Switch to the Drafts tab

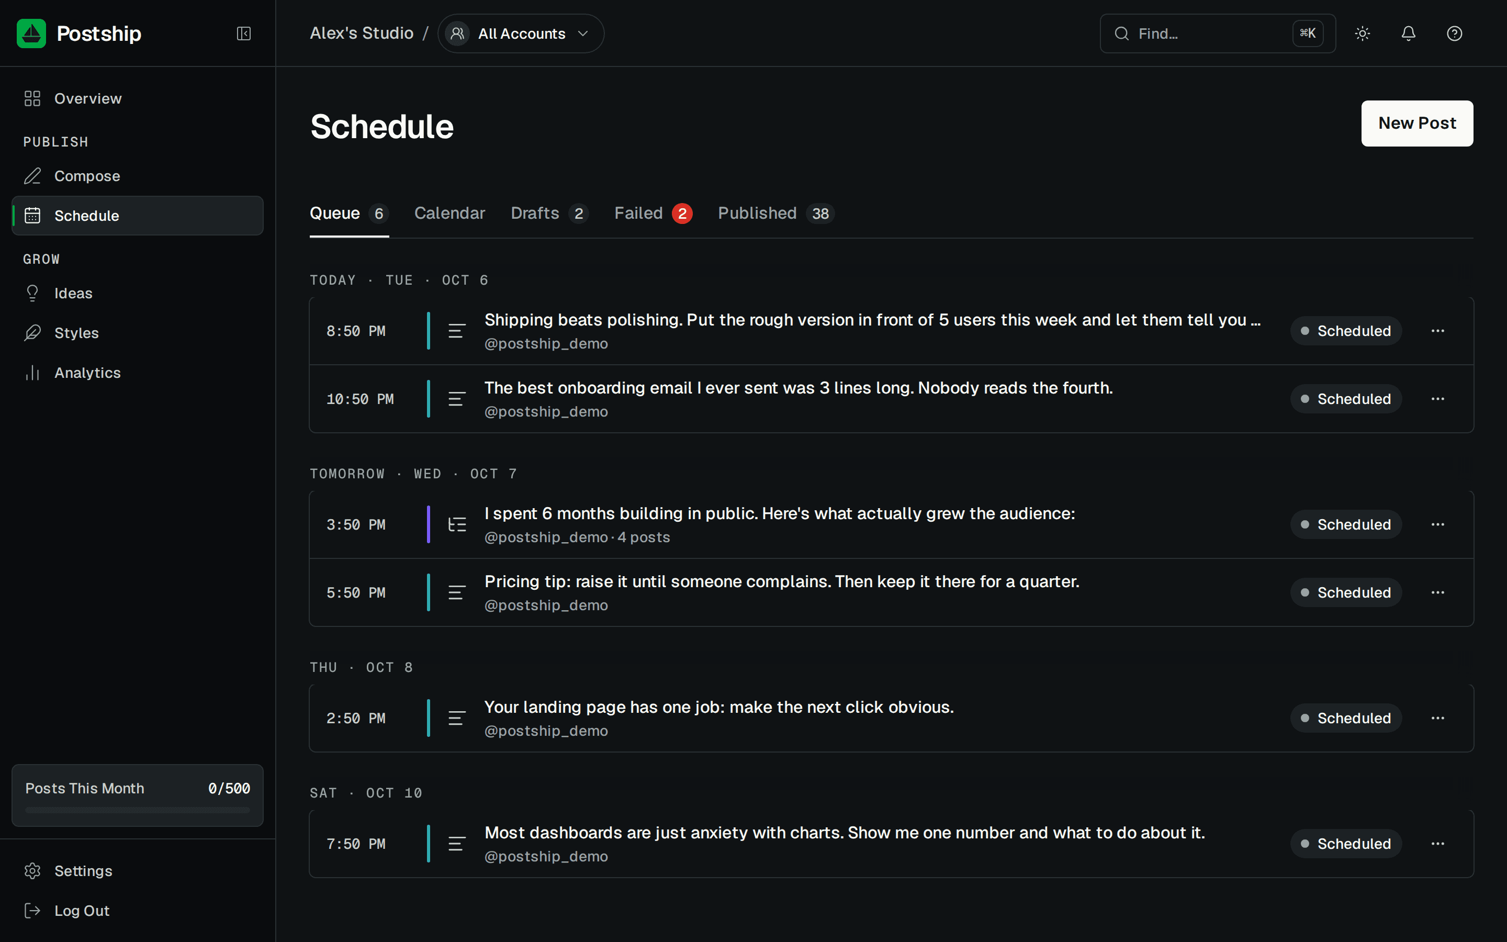(x=549, y=214)
